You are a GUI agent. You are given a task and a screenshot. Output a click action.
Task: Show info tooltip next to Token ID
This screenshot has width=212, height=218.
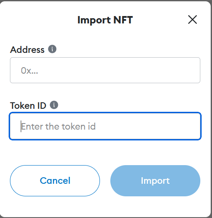(x=54, y=105)
